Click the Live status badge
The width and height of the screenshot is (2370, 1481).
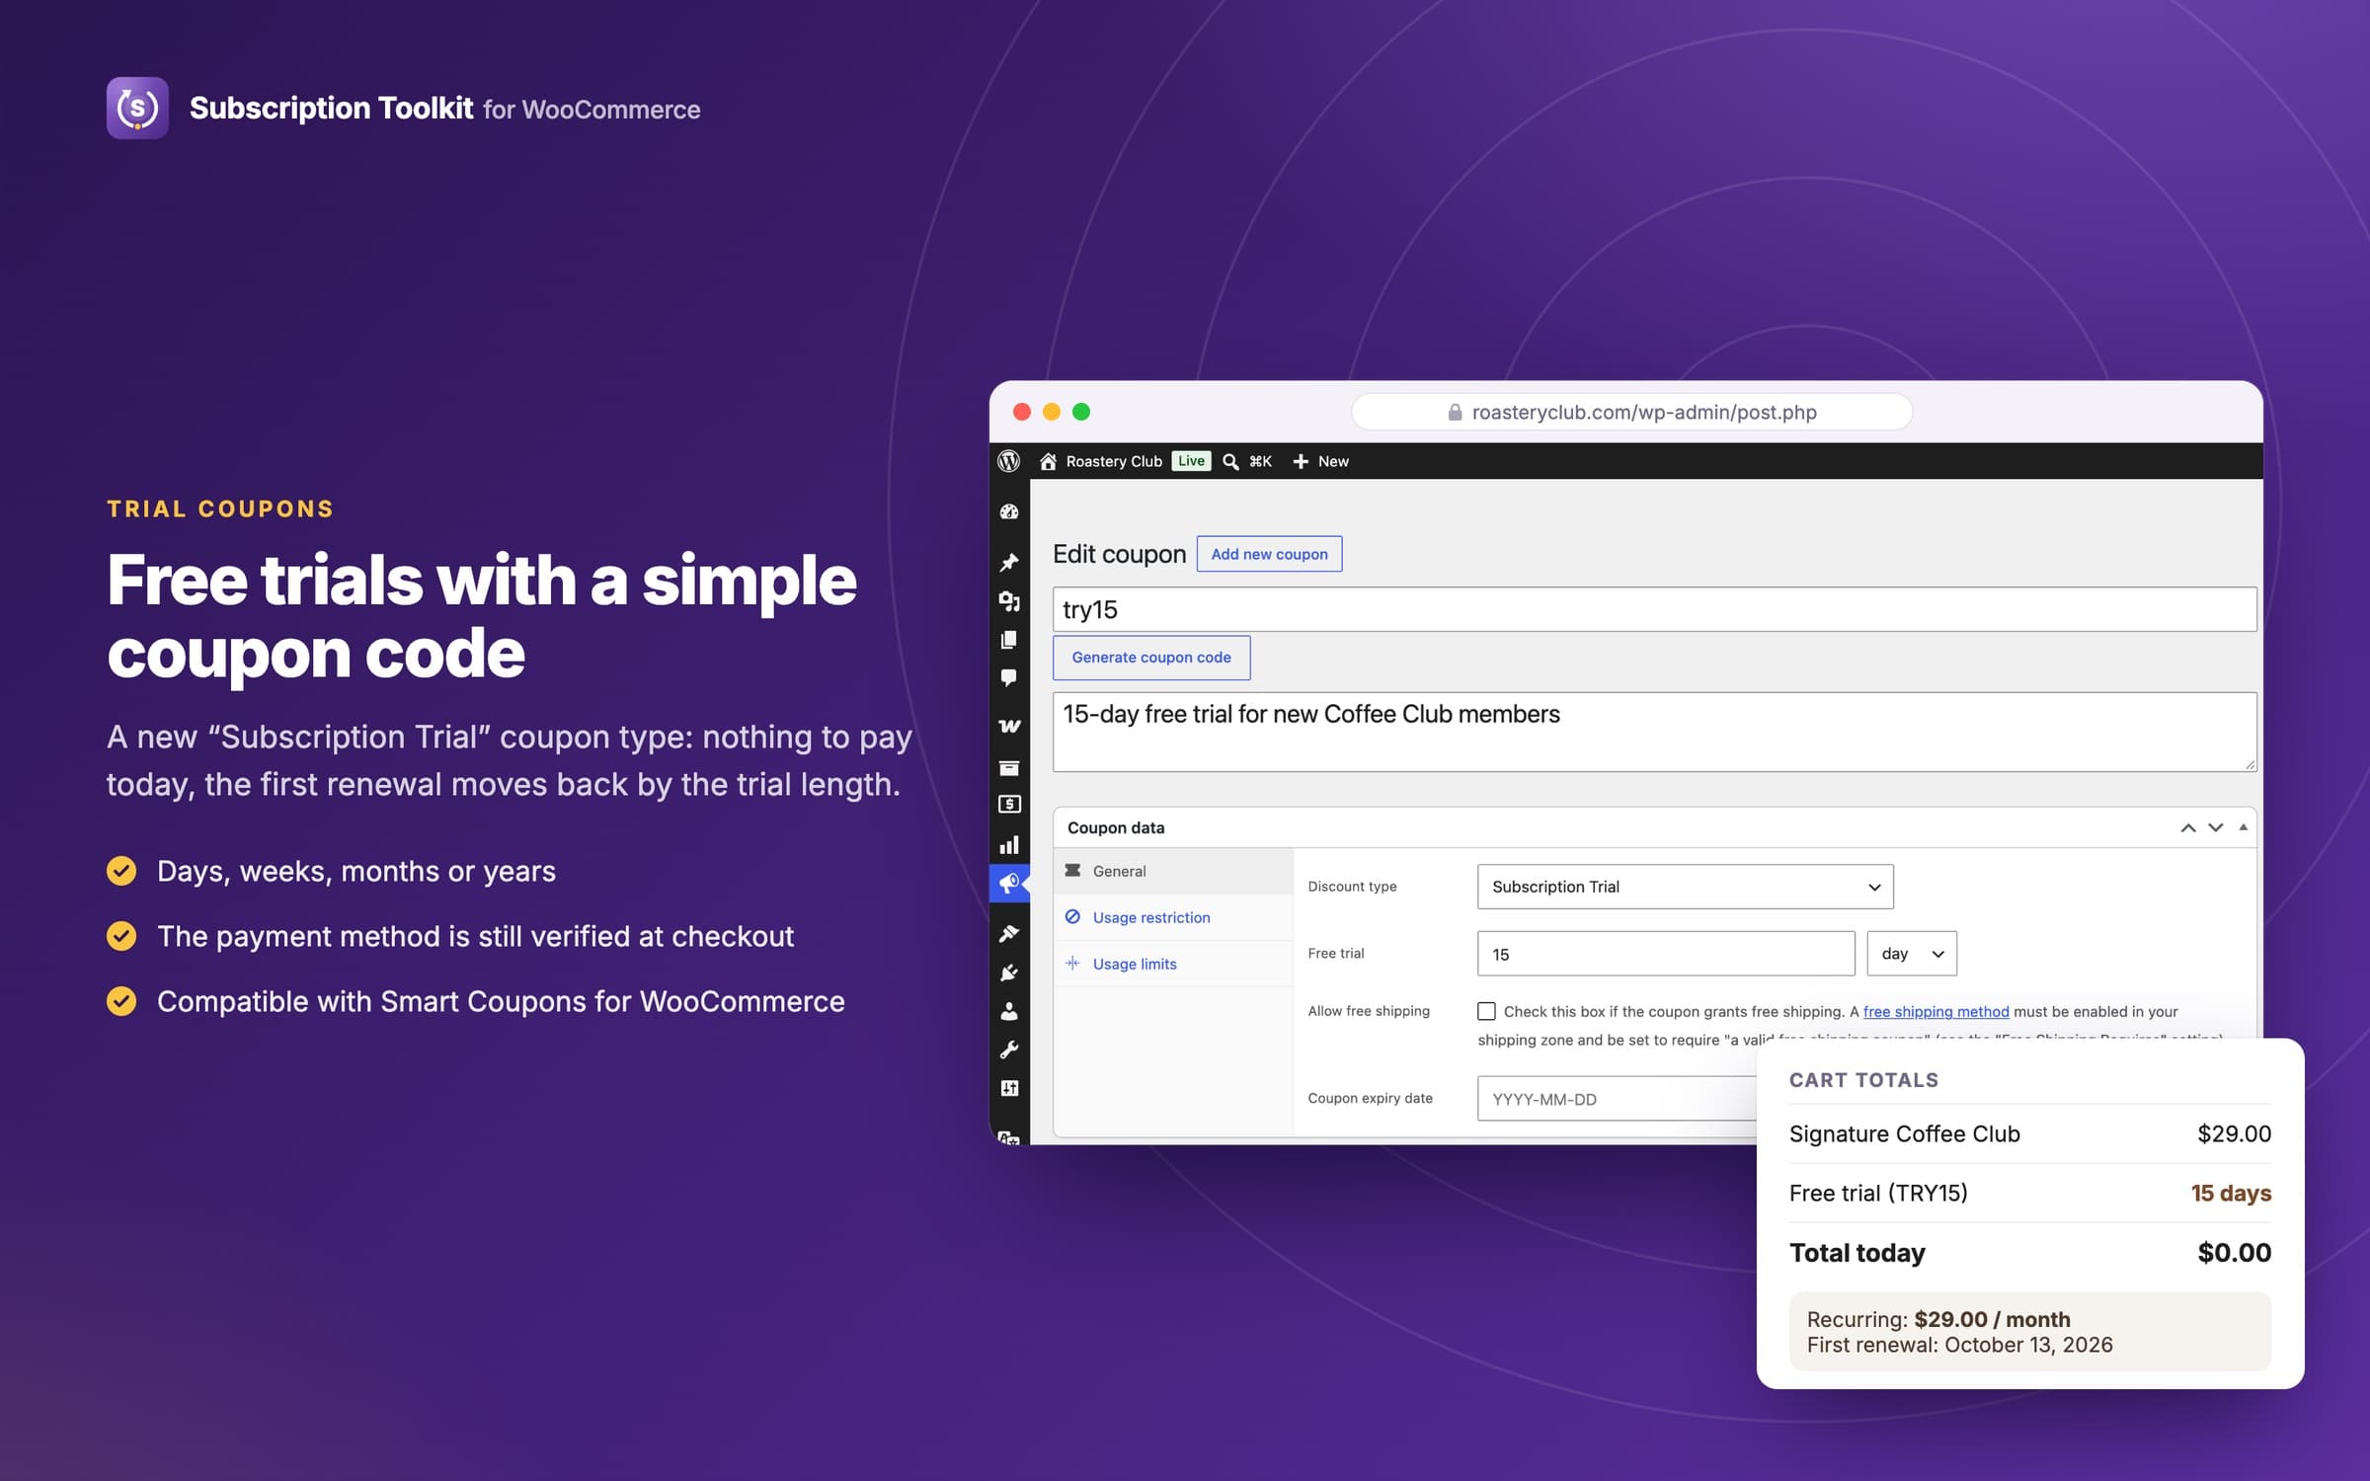[1191, 461]
